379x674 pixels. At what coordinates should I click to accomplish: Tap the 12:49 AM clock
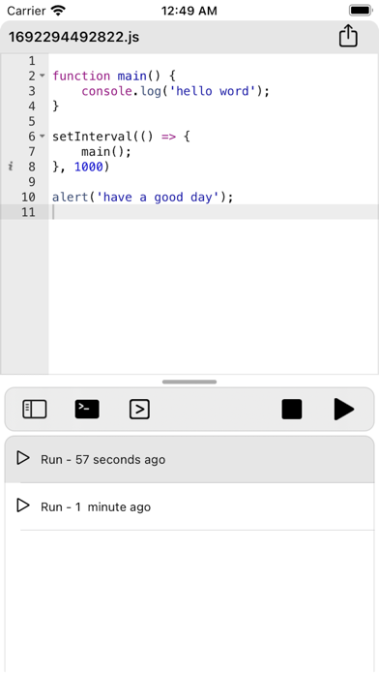click(189, 11)
